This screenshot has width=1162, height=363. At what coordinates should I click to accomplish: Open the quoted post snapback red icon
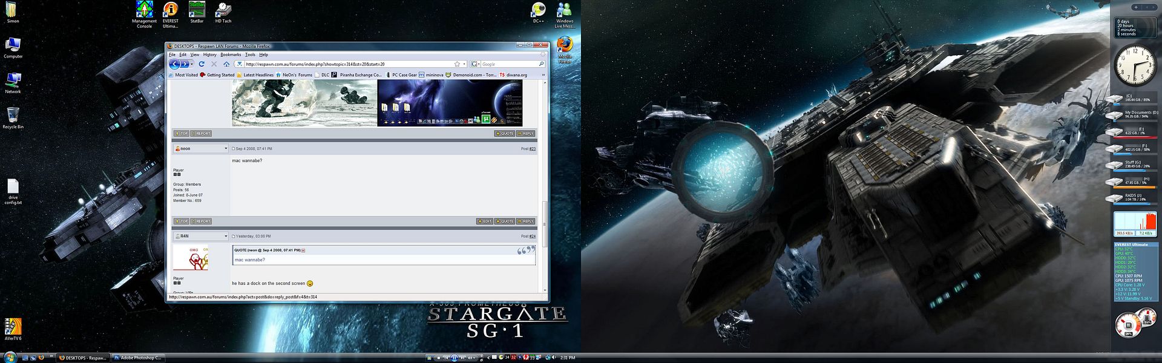coord(303,250)
